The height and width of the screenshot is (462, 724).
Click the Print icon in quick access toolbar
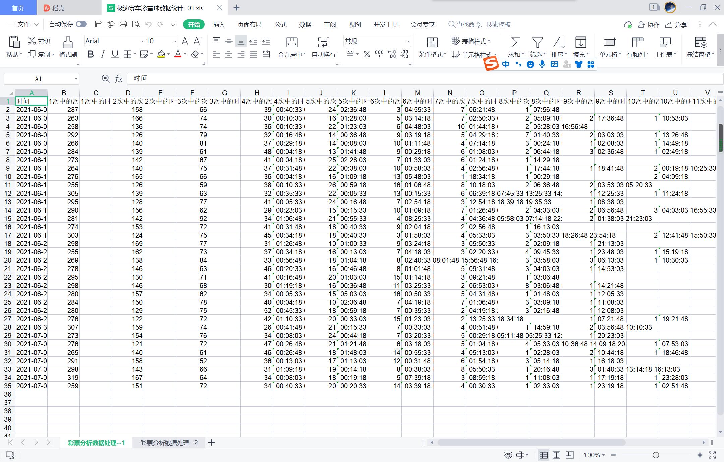(123, 24)
